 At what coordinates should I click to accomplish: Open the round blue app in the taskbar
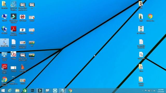[55, 91]
